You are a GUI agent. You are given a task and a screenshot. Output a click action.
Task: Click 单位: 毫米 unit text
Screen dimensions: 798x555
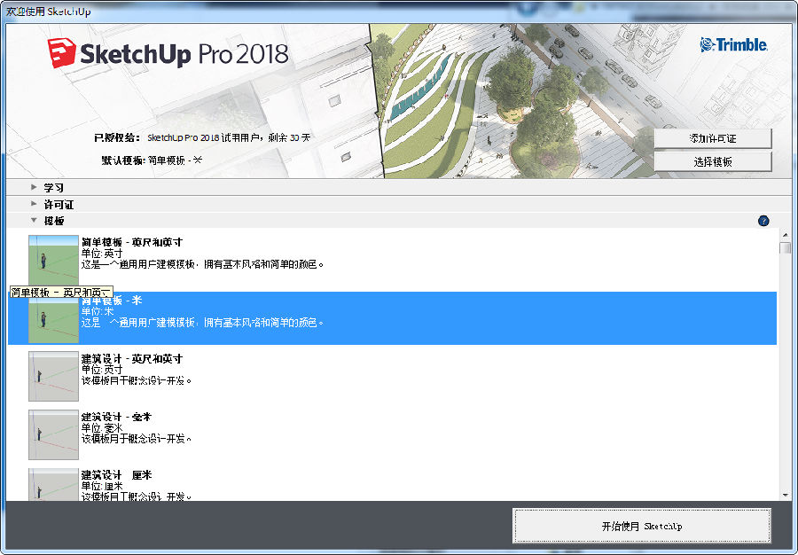102,428
